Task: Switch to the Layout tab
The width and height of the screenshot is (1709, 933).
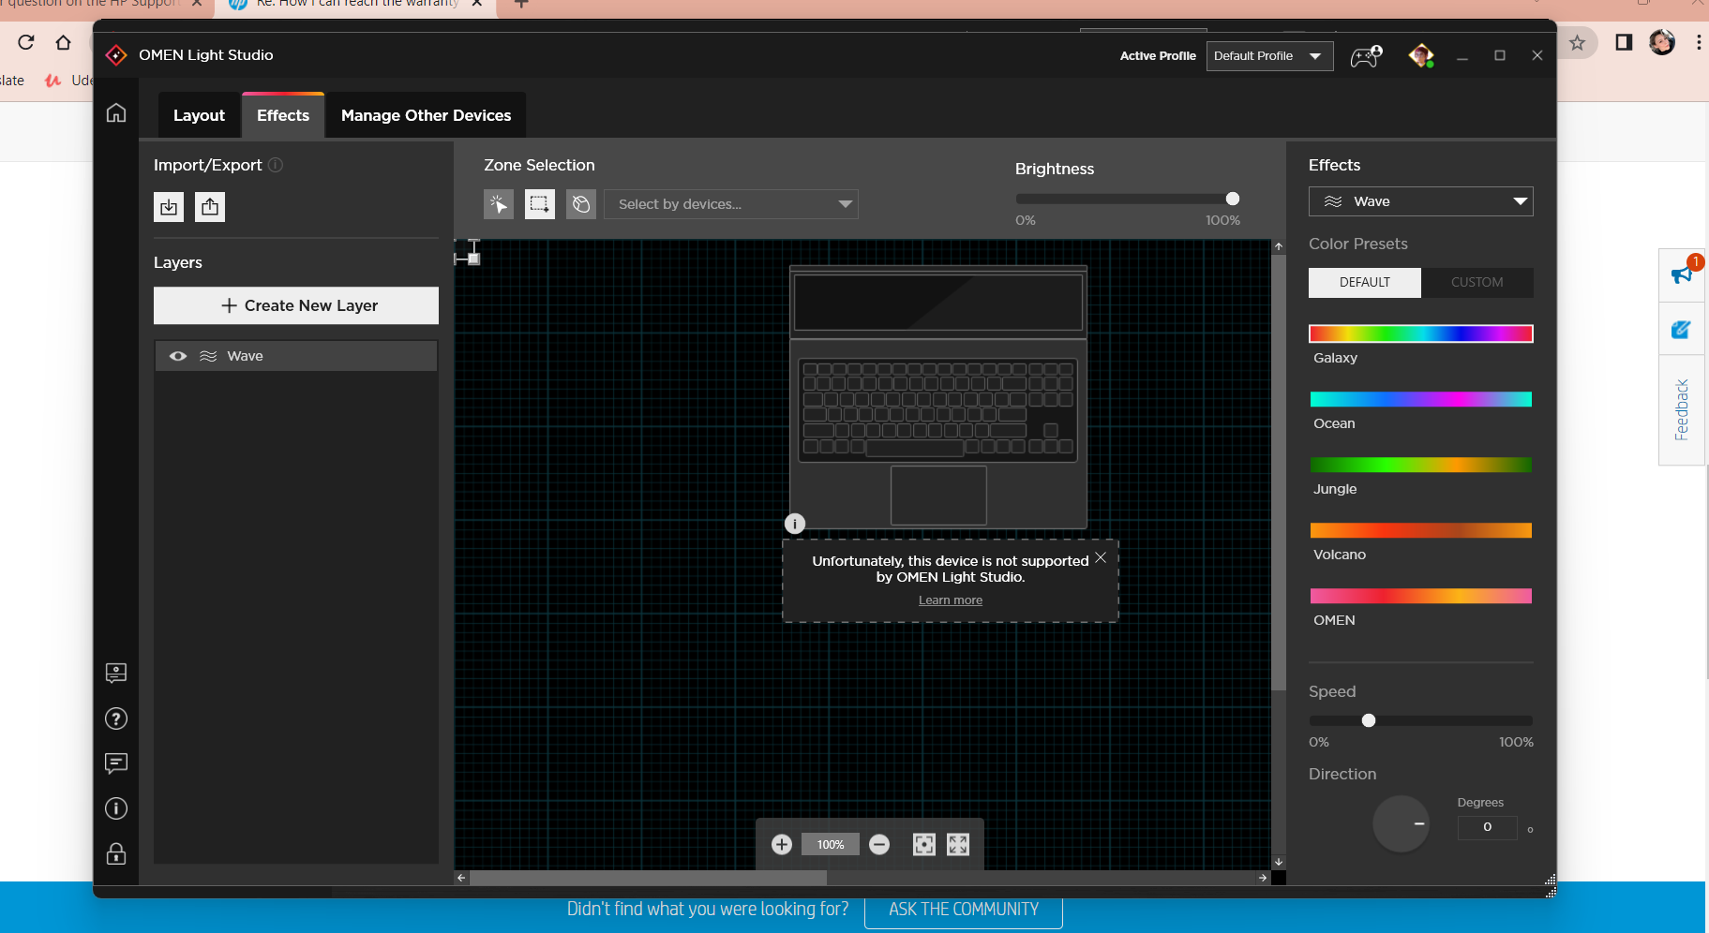Action: pyautogui.click(x=199, y=115)
